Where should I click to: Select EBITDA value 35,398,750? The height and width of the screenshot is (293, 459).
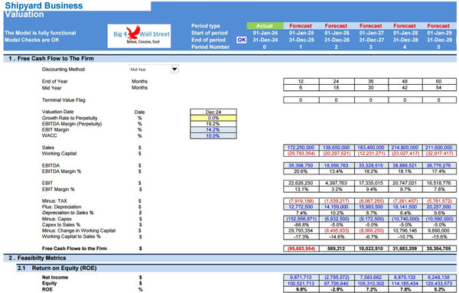click(301, 165)
